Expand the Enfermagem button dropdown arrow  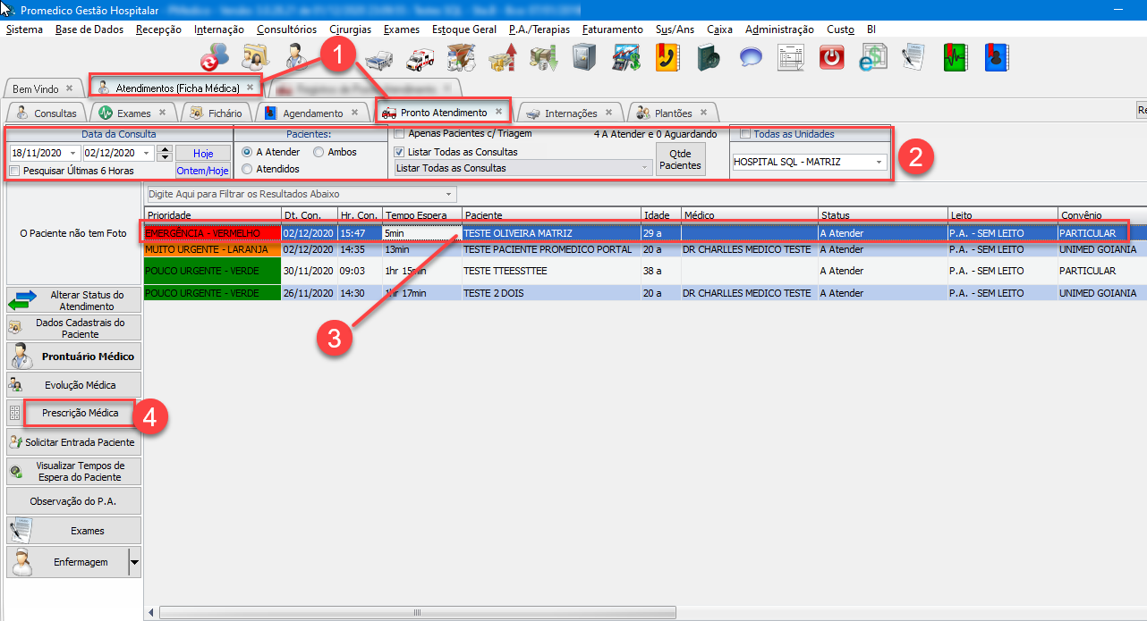[134, 563]
